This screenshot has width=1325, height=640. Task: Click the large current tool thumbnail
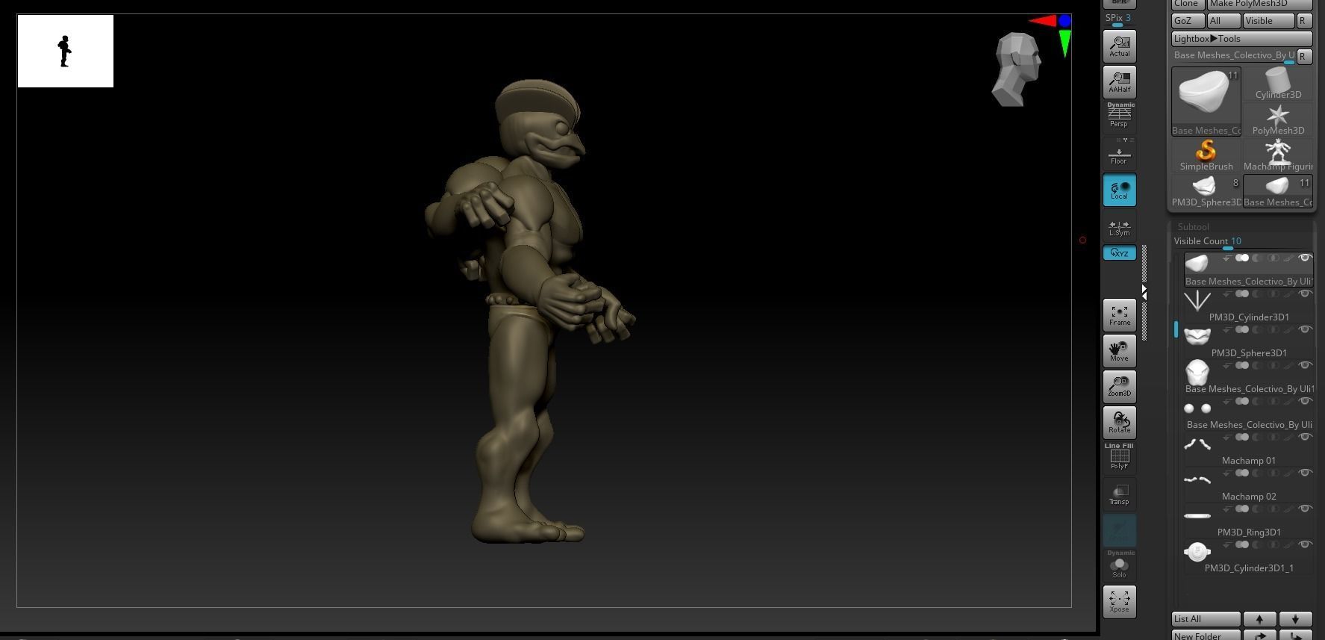1206,101
